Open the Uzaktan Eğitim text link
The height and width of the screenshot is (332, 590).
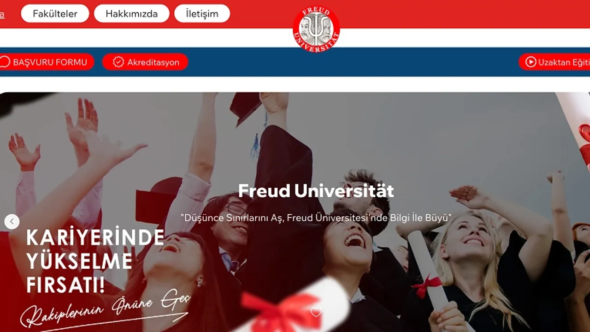(564, 62)
